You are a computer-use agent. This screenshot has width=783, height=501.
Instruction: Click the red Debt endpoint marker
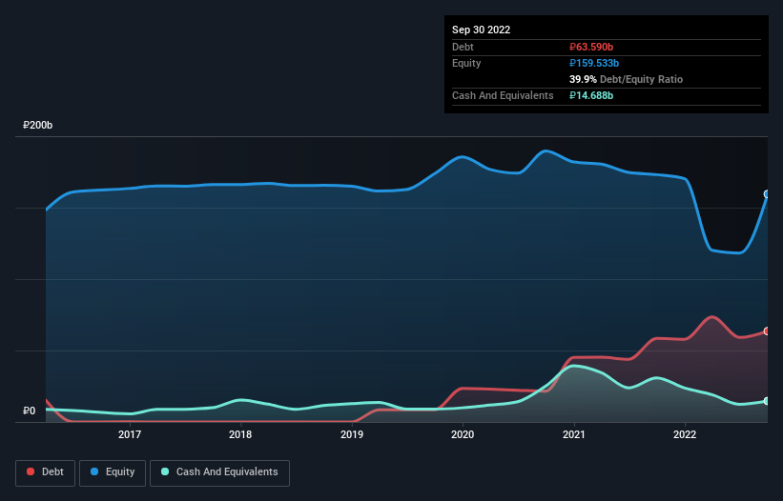click(767, 331)
